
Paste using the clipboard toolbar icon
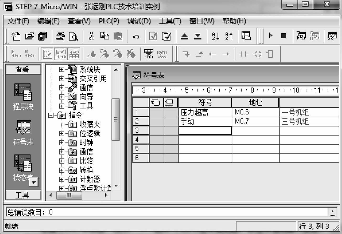[x=118, y=36]
